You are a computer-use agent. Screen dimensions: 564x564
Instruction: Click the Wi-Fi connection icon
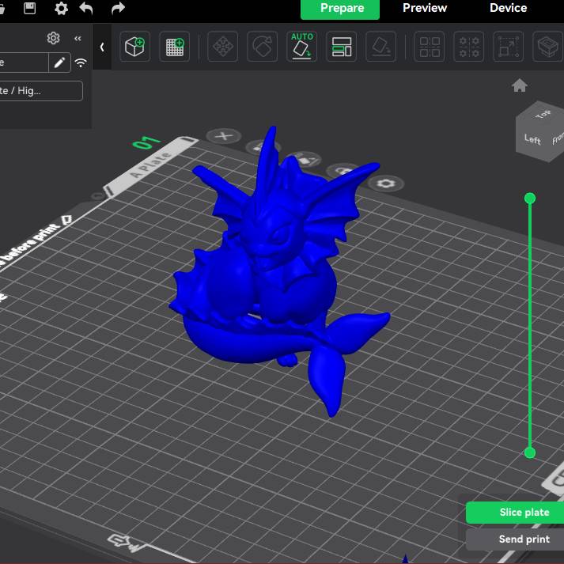click(x=81, y=63)
